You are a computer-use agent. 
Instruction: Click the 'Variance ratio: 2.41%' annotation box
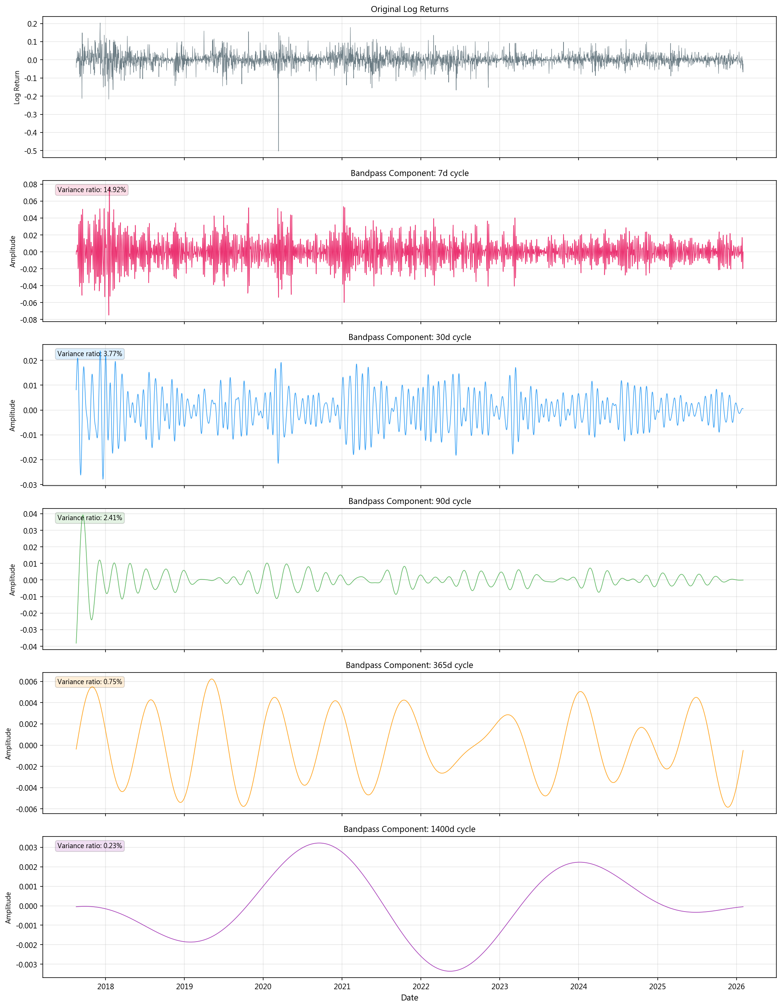coord(90,518)
